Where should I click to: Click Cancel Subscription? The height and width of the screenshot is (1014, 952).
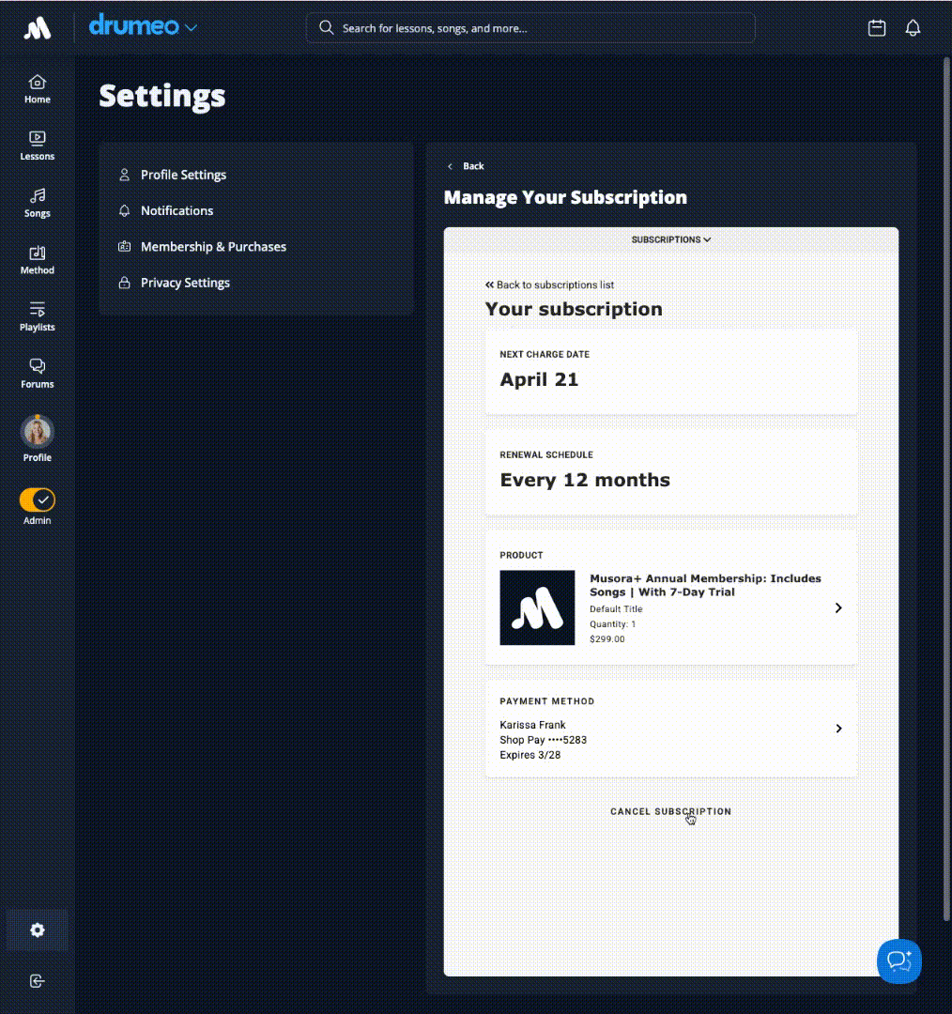click(x=670, y=811)
